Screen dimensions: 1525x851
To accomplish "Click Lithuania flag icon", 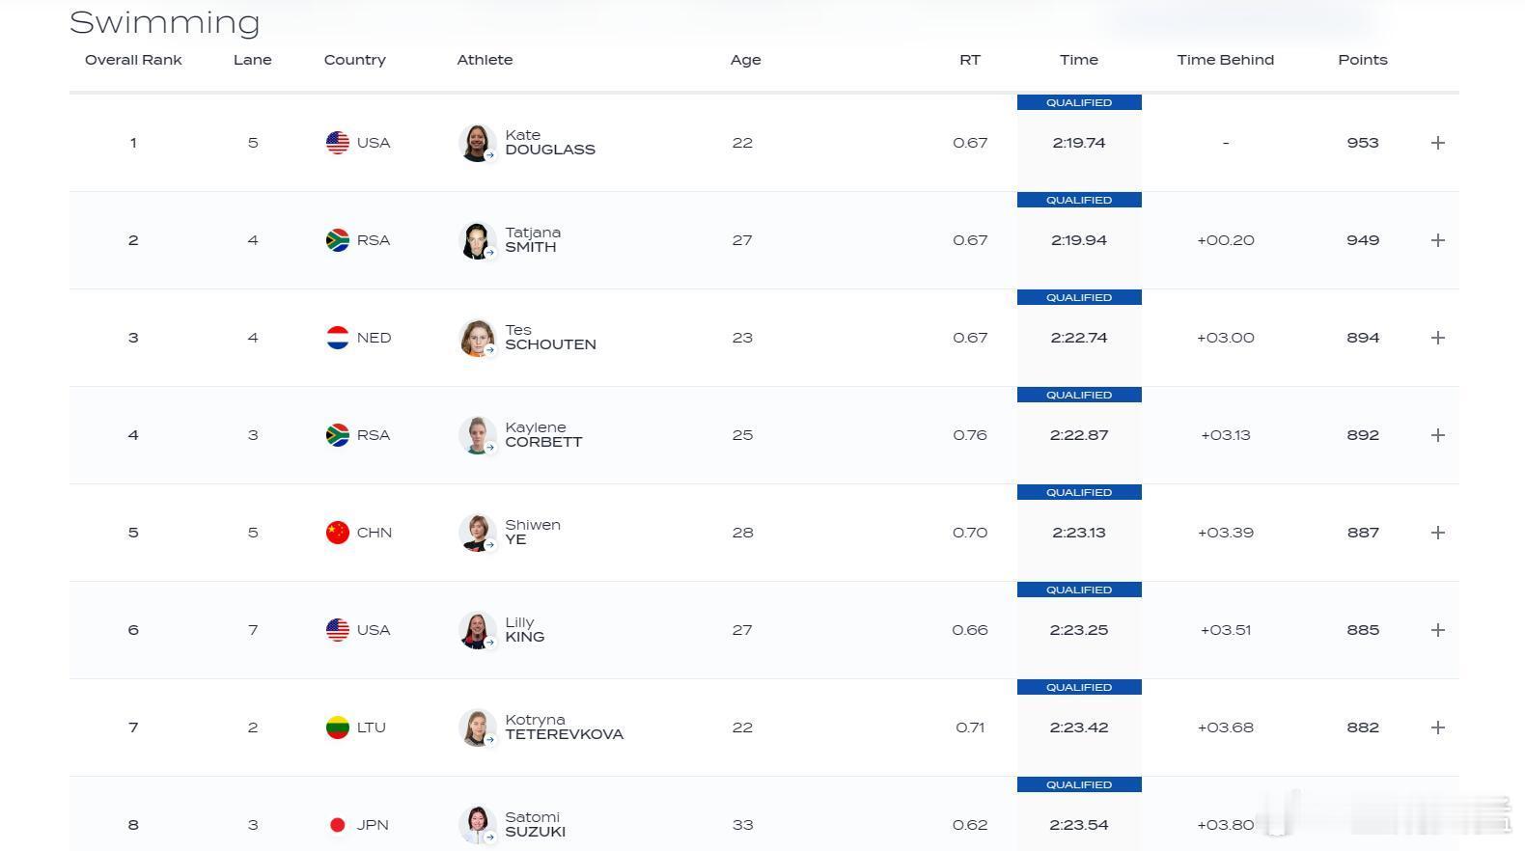I will coord(337,727).
